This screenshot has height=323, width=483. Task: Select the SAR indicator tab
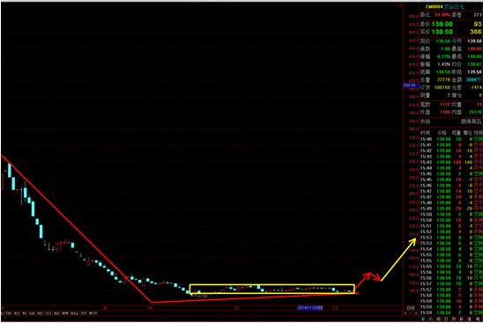click(x=32, y=313)
